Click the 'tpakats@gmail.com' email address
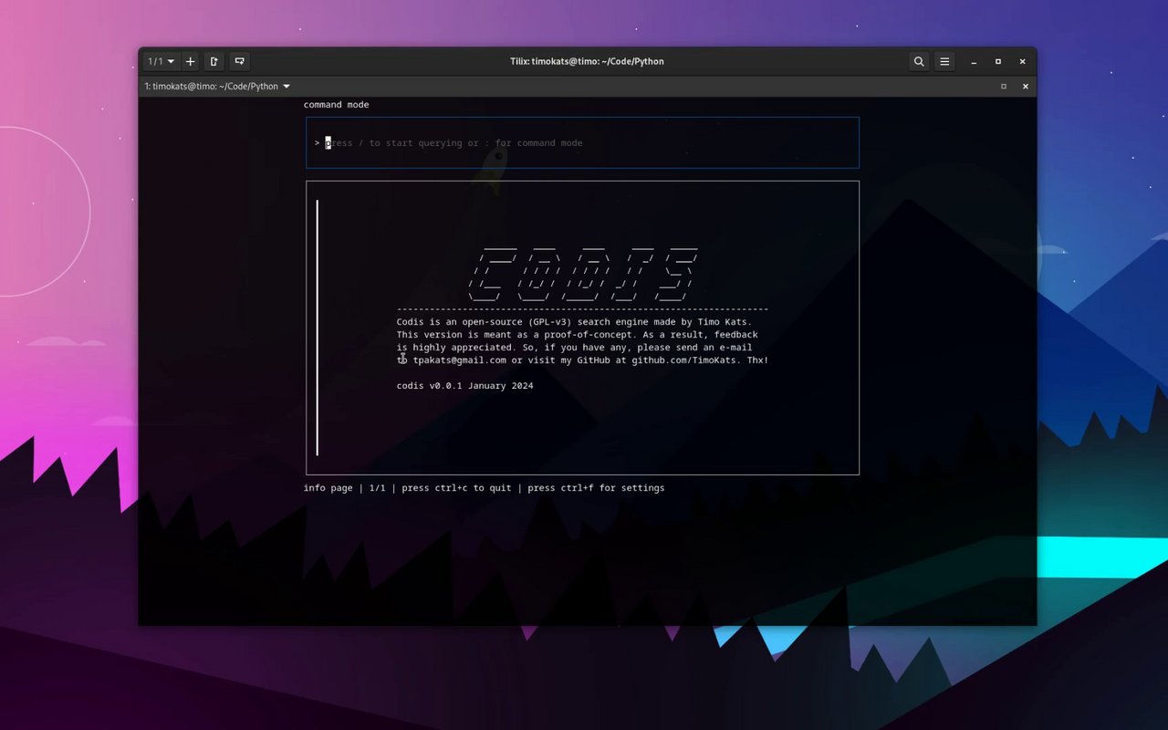The image size is (1168, 730). (460, 360)
